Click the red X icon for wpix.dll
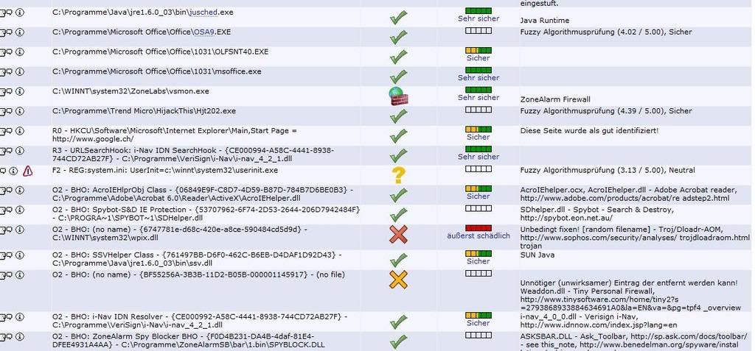The width and height of the screenshot is (755, 351). click(x=398, y=235)
